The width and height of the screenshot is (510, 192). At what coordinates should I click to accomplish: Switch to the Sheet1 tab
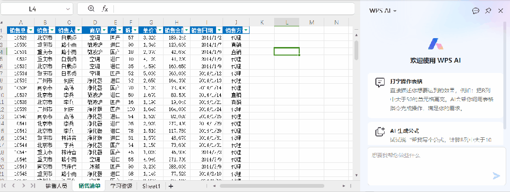(x=151, y=186)
